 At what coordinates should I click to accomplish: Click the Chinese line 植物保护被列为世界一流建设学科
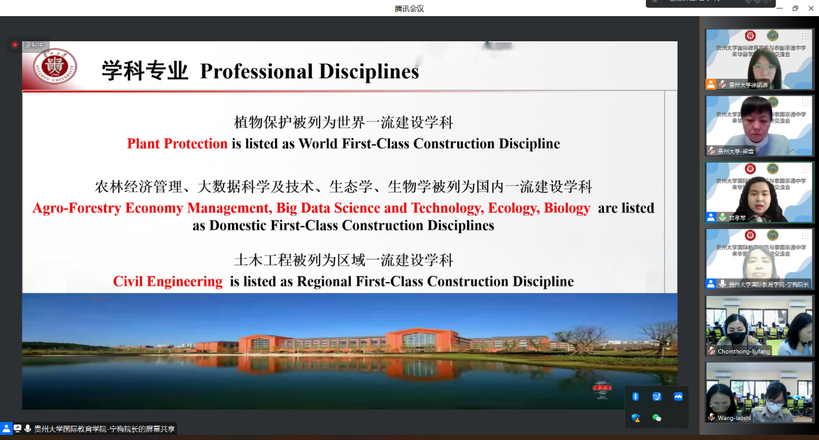click(344, 122)
